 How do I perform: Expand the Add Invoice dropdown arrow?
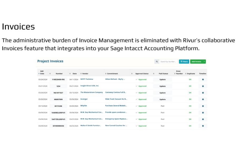[x=204, y=62]
